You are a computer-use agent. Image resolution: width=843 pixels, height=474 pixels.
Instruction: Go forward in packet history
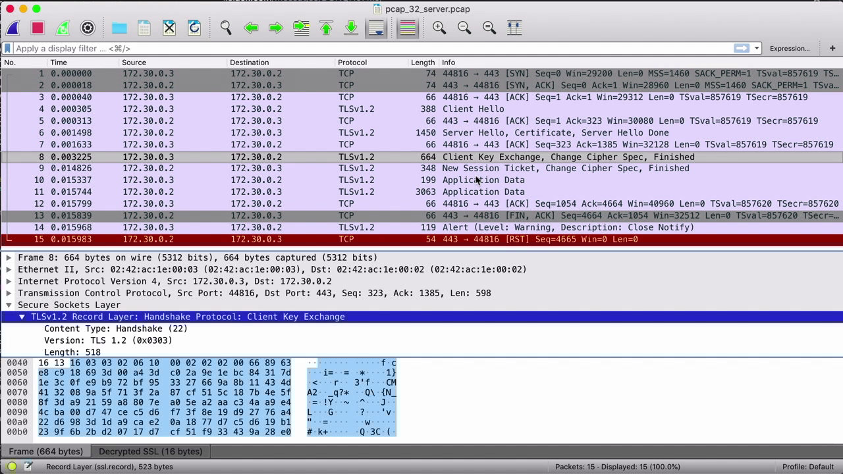276,28
